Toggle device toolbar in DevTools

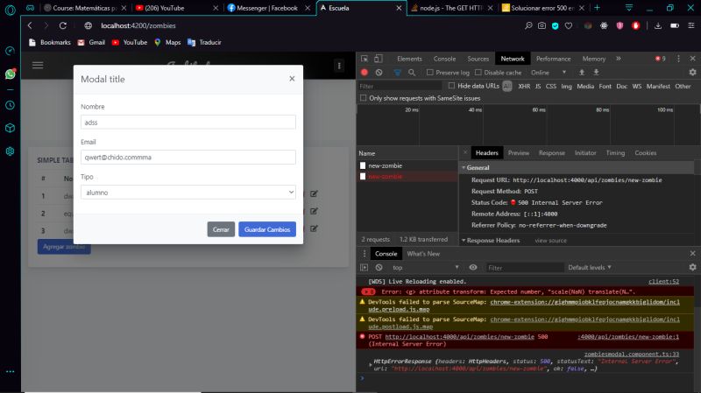pyautogui.click(x=379, y=59)
